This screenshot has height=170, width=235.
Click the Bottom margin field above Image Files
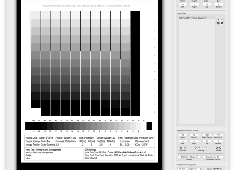pyautogui.click(x=219, y=4)
